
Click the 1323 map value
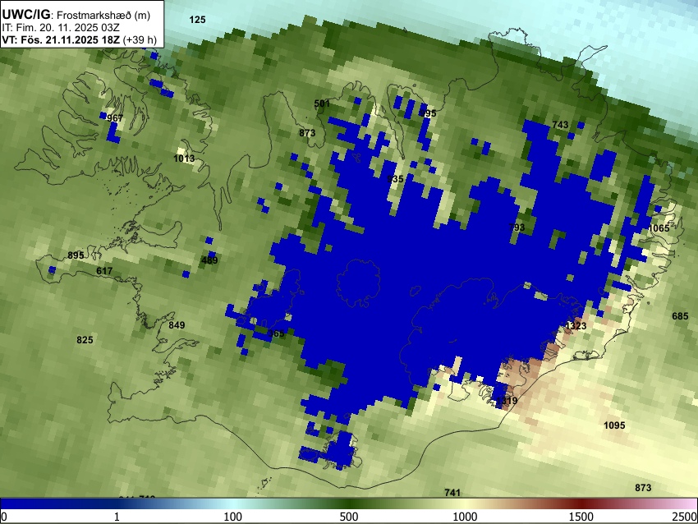coord(576,326)
